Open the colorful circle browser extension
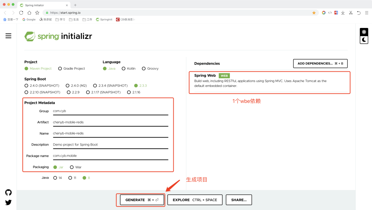Screen dimensions: 372x210 click(323, 13)
